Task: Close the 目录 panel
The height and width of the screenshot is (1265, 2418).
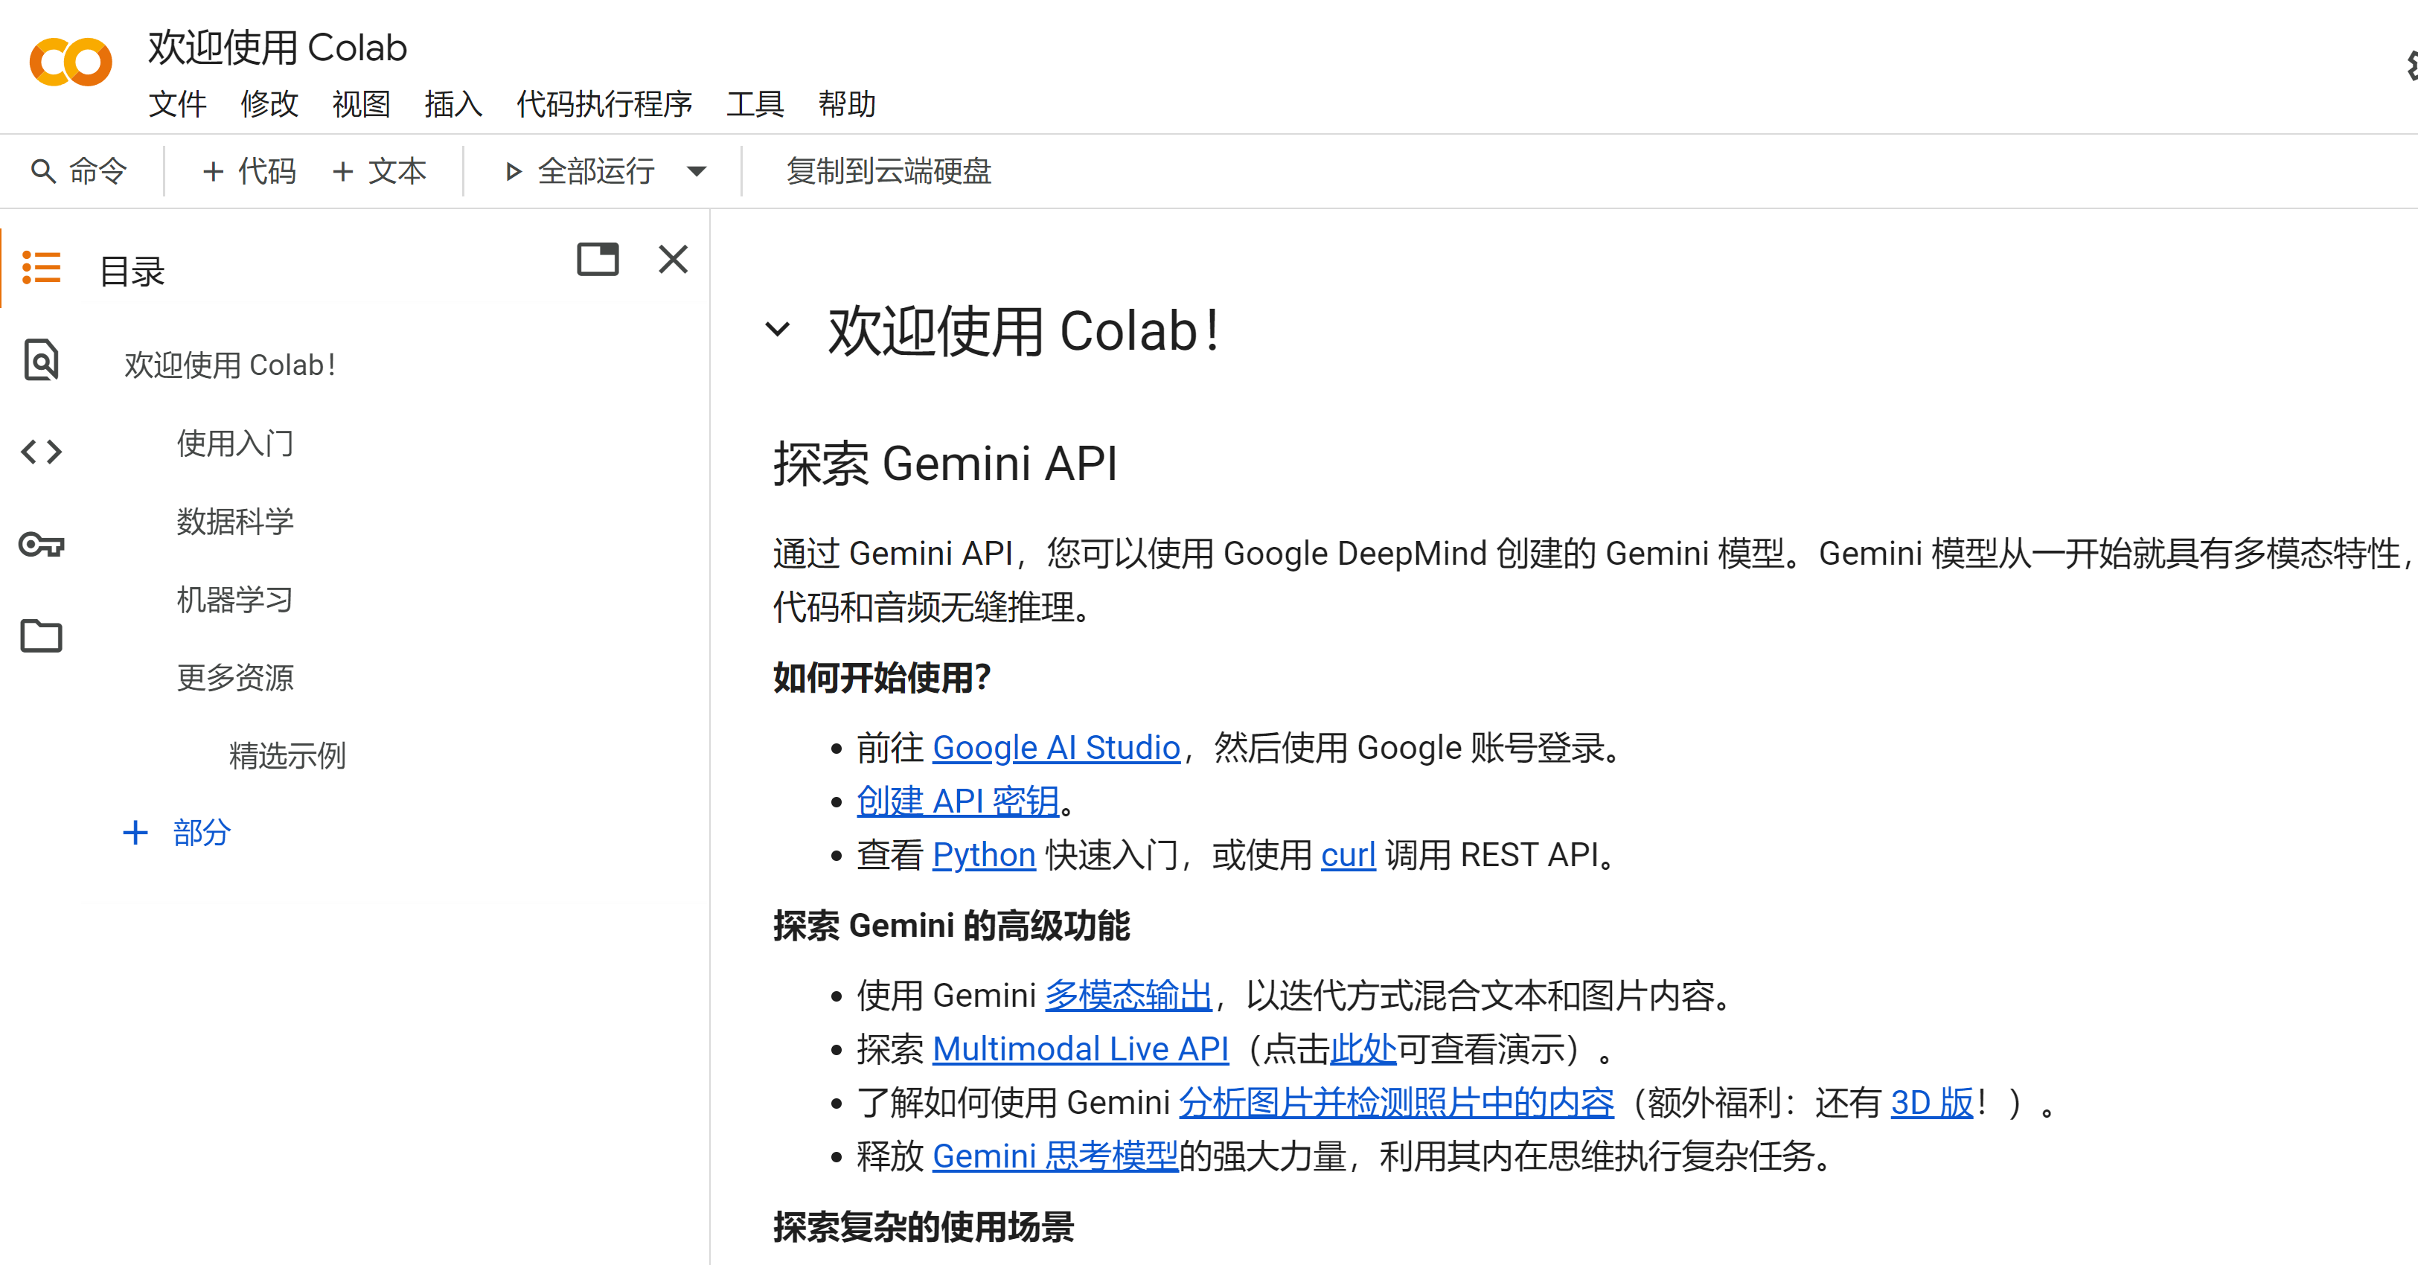Action: coord(673,259)
